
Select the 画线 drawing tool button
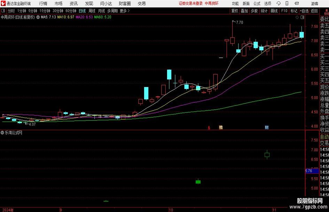point(274,11)
